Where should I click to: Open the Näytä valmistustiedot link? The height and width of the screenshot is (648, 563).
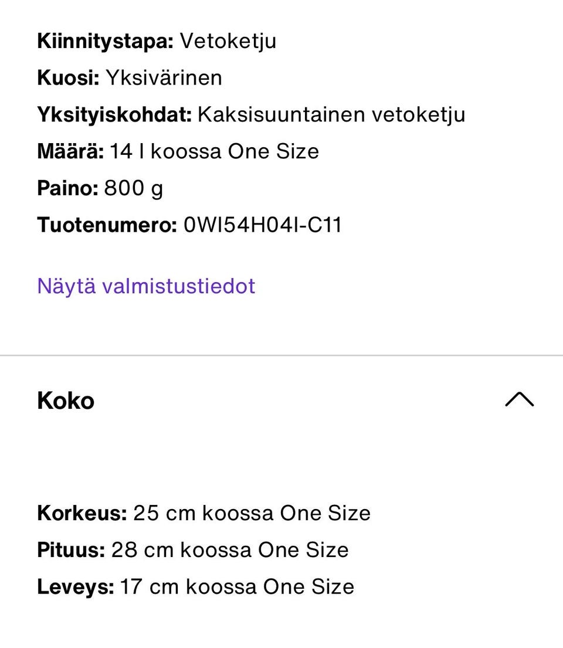coord(146,286)
